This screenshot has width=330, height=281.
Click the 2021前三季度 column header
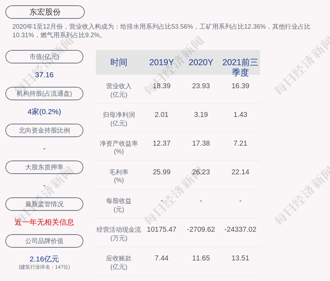pyautogui.click(x=240, y=67)
